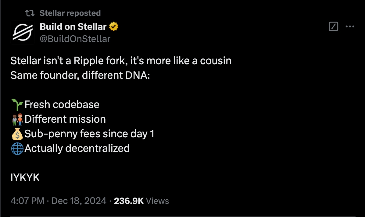The height and width of the screenshot is (217, 365).
Task: Click the Sub-penny fees text line
Action: (x=90, y=134)
